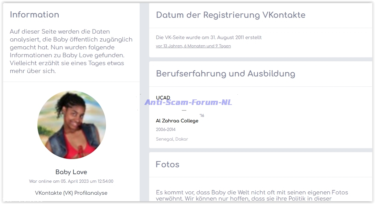Click the VK page creation date sentence
Viewport: 375px width, 204px height.
pyautogui.click(x=209, y=37)
